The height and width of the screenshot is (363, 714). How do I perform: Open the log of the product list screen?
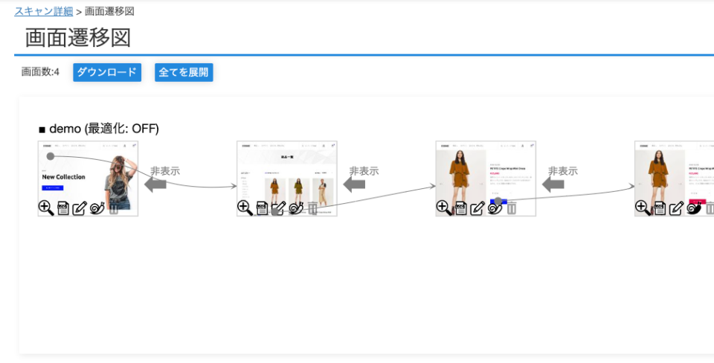(x=262, y=208)
